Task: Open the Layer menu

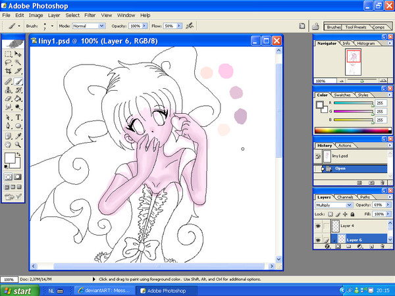Action: pyautogui.click(x=54, y=15)
